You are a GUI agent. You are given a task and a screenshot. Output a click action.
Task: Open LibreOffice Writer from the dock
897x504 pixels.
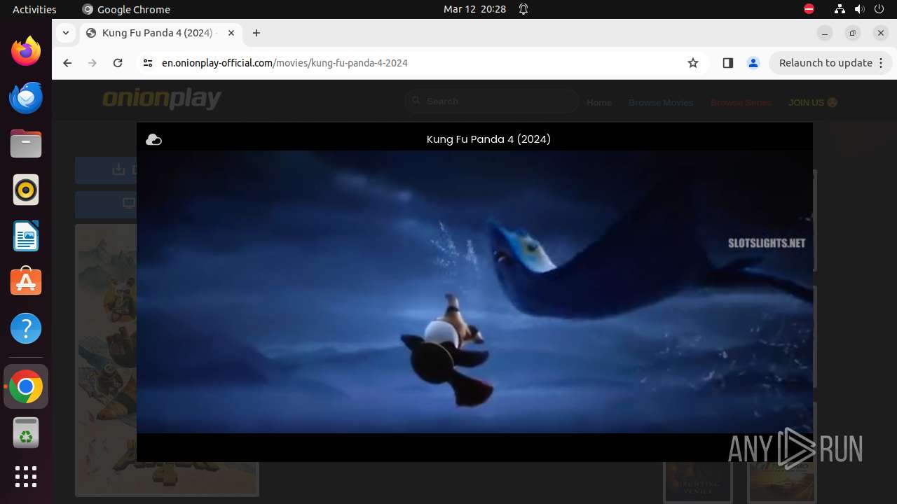tap(26, 236)
